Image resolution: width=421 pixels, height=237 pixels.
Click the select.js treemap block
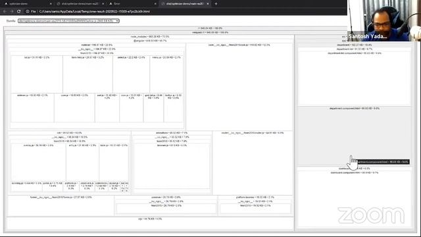(132, 74)
